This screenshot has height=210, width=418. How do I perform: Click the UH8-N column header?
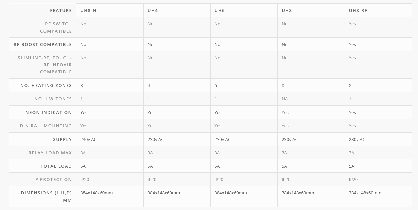point(88,10)
